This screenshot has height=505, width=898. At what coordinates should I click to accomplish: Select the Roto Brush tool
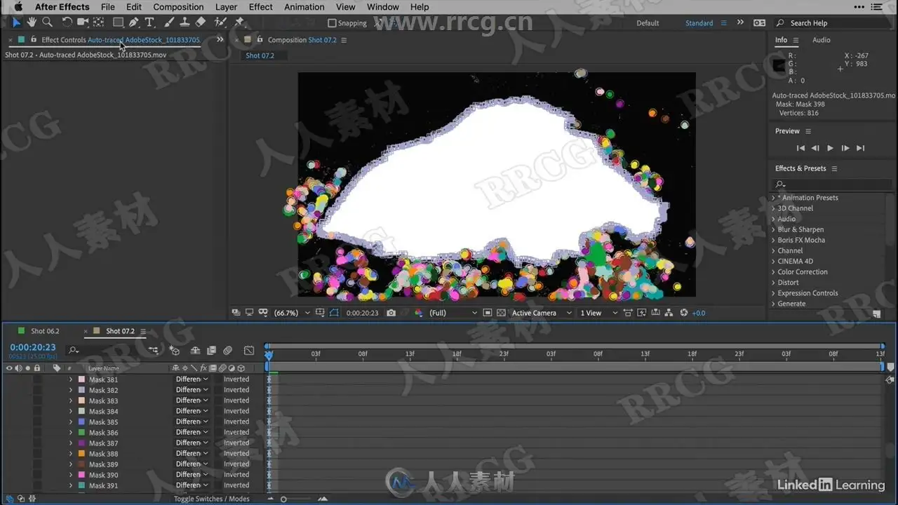click(x=220, y=22)
